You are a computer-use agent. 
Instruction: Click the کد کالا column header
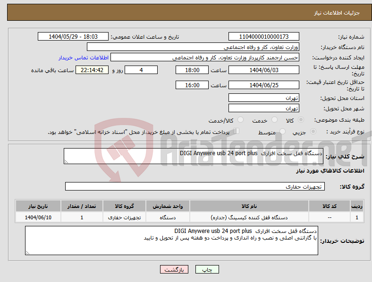pos(330,206)
